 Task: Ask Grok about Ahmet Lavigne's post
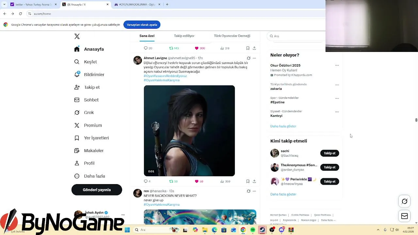[x=249, y=58]
